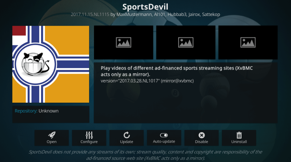Click the add-on description text panel

click(186, 93)
